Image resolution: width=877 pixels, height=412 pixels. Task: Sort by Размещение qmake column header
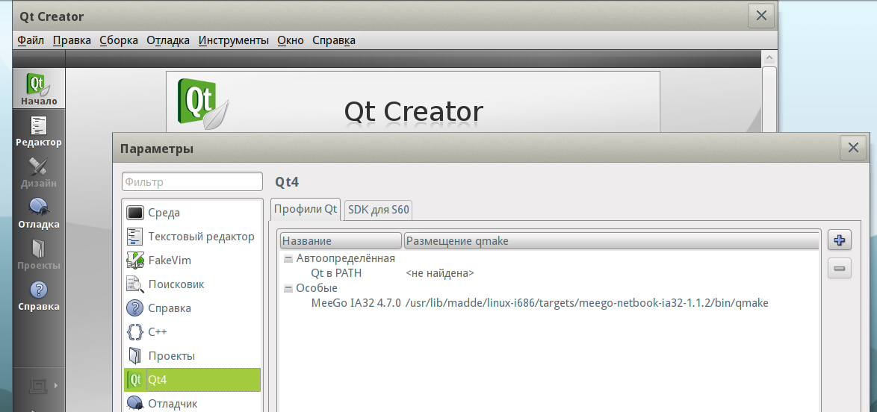(610, 241)
